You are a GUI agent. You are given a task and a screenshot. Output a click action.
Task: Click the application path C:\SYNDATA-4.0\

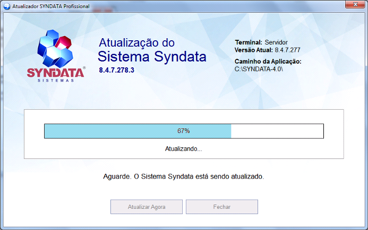click(x=259, y=69)
